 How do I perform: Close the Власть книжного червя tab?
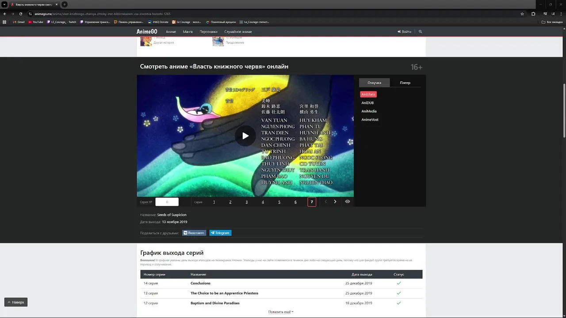click(x=57, y=4)
